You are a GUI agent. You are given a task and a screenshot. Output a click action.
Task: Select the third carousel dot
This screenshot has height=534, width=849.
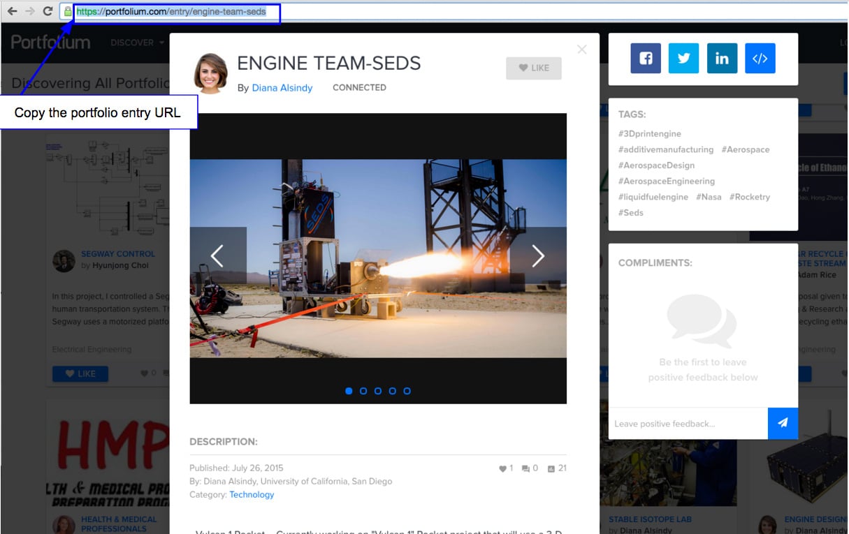click(378, 391)
